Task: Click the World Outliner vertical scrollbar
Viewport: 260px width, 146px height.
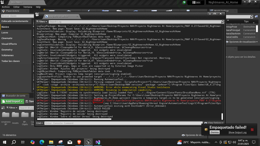Action: (257, 29)
